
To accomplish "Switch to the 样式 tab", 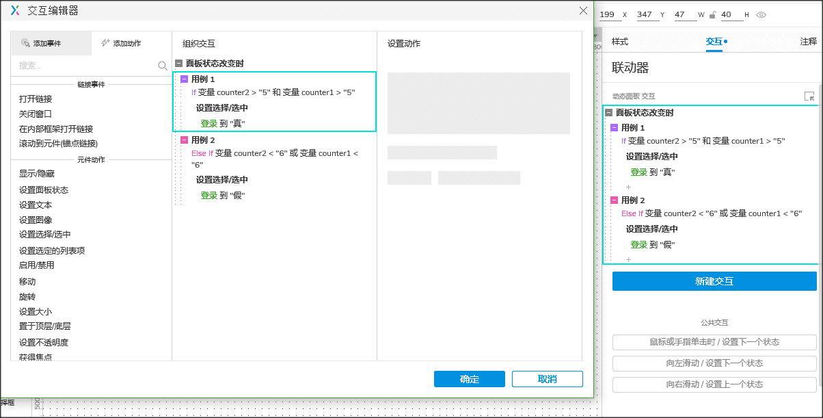I will pyautogui.click(x=619, y=42).
